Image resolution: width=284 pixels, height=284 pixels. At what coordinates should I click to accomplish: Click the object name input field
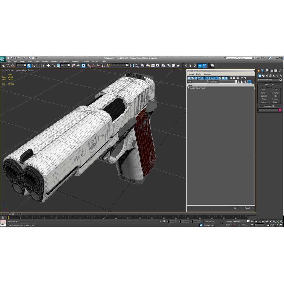[x=268, y=110]
